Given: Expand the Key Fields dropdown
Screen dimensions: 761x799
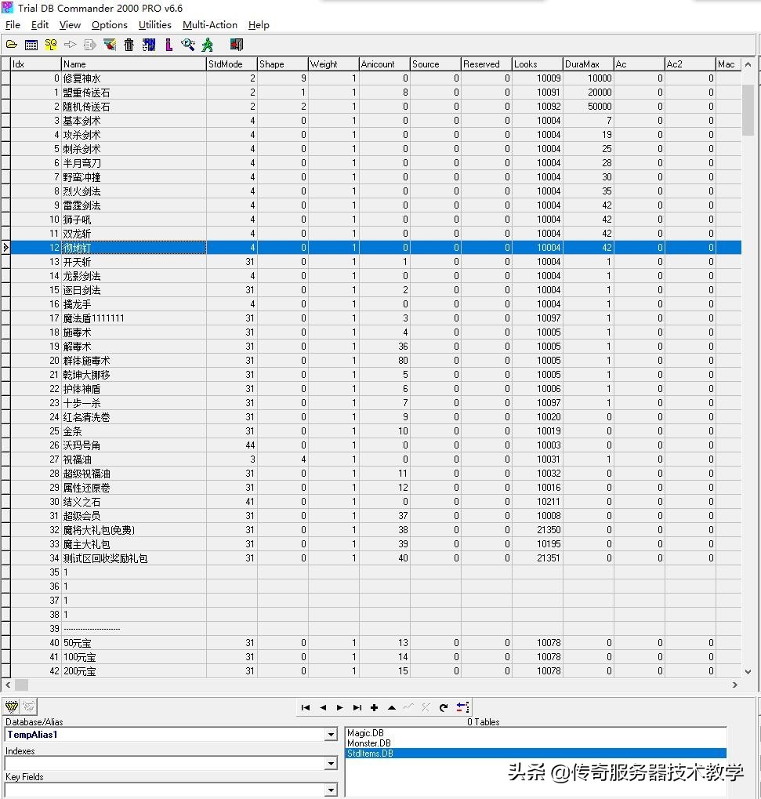Looking at the screenshot, I should pyautogui.click(x=331, y=790).
